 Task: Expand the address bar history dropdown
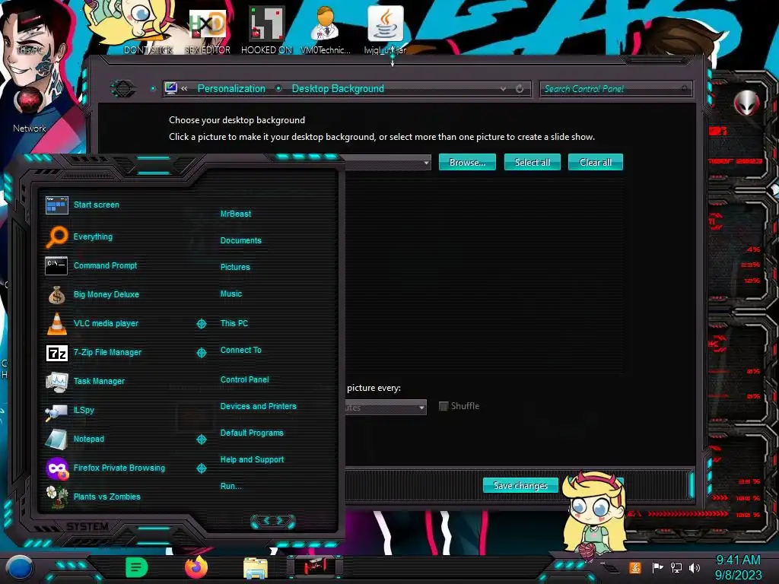504,89
